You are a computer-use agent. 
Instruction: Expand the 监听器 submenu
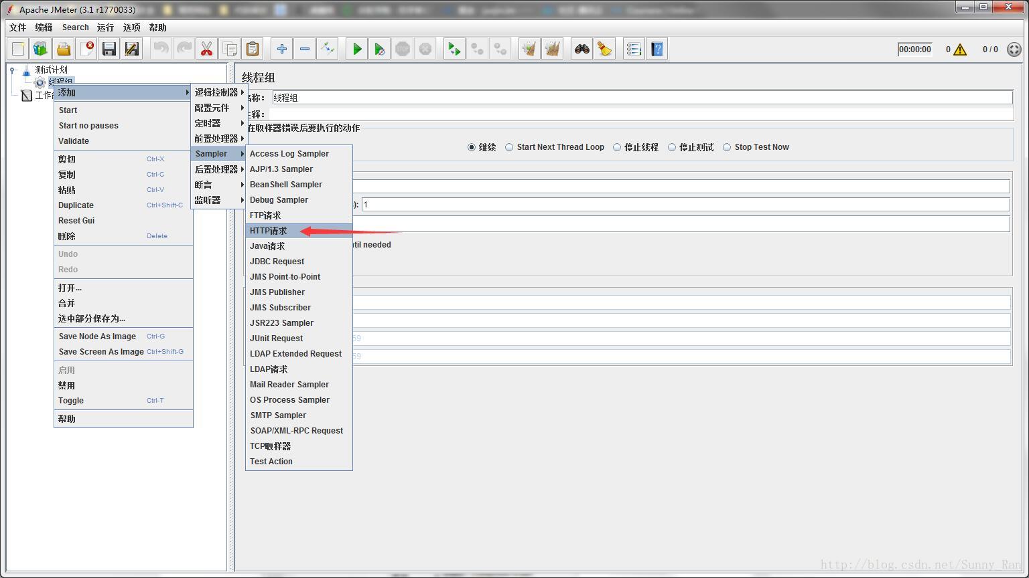coord(219,200)
